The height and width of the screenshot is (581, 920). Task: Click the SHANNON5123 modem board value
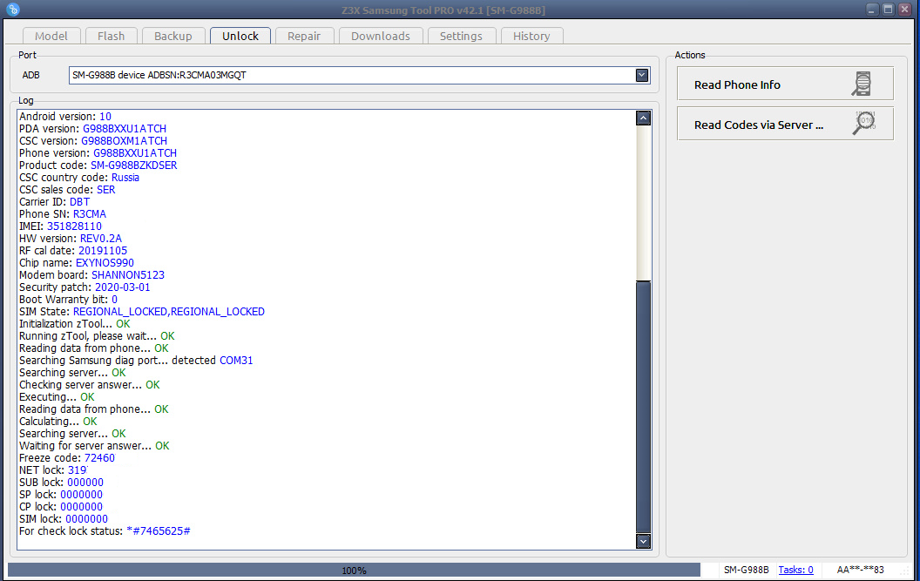[x=128, y=275]
